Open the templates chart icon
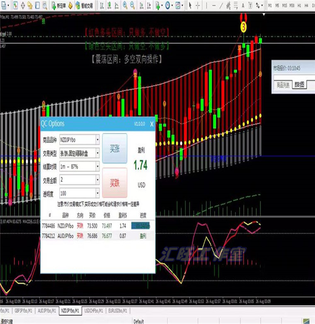Image resolution: width=315 pixels, height=324 pixels. [x=178, y=5]
